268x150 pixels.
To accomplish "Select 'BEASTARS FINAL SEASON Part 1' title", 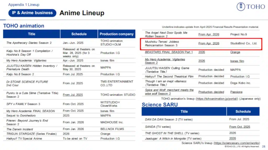I will click(x=169, y=52).
